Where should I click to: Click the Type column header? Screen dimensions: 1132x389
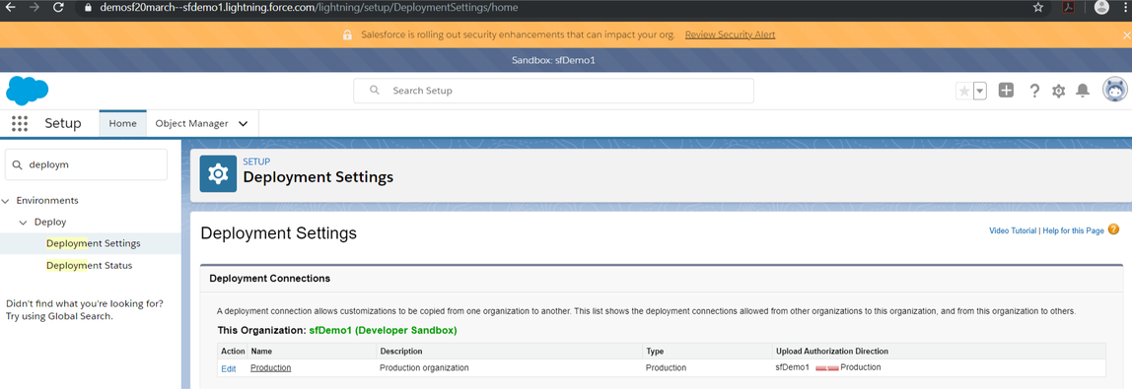click(x=655, y=351)
